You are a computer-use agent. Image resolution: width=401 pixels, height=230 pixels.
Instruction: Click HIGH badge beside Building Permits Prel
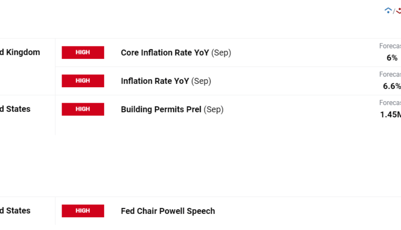[83, 109]
